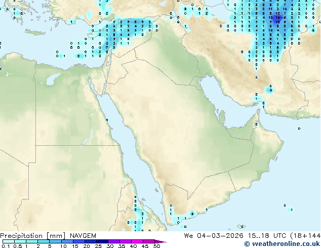Image resolution: width=321 pixels, height=248 pixels.
Task: Click the 0.1–0.5 mm palest cyan legend swatch
Action: 9,241
